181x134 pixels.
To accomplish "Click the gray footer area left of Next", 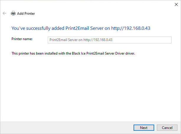I will 65,128.
